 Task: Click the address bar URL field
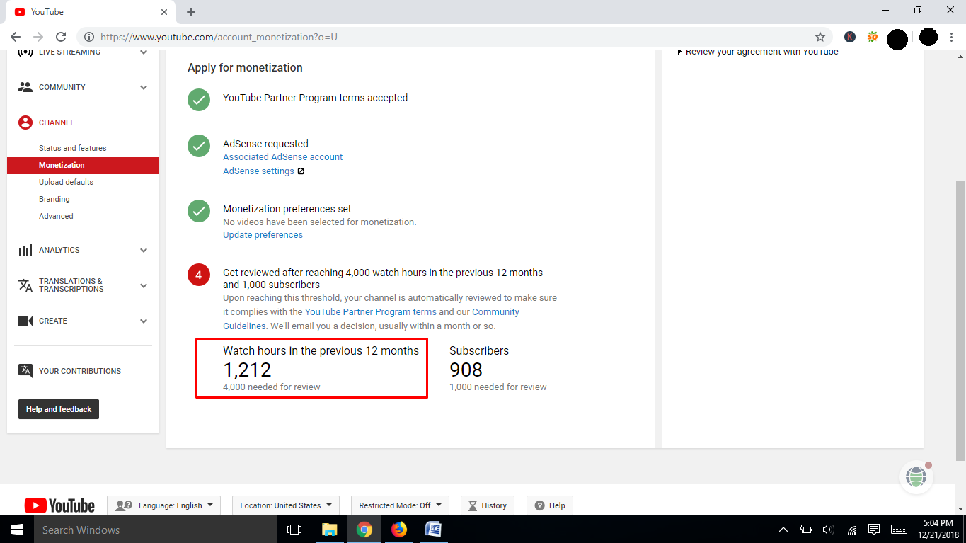tap(453, 37)
